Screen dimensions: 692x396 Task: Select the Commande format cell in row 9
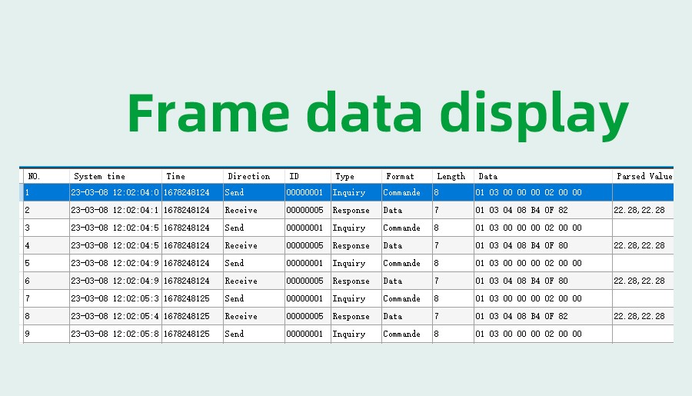402,334
